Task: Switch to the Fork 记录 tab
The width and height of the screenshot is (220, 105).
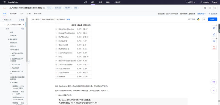Action: [x=38, y=13]
